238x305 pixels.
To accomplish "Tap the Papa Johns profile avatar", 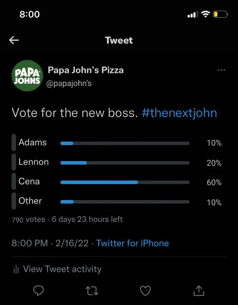I will pyautogui.click(x=28, y=76).
